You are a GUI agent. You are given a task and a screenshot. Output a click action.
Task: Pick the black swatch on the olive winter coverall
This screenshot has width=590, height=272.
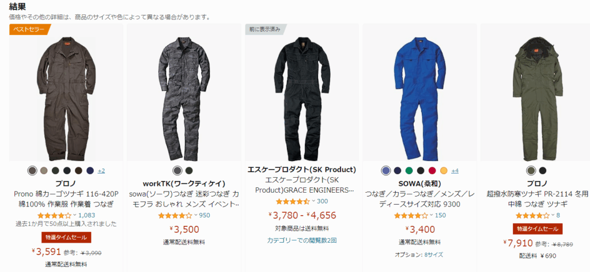pos(543,171)
